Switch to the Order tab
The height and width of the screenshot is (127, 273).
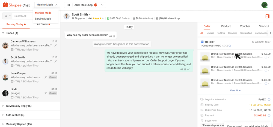207,26
